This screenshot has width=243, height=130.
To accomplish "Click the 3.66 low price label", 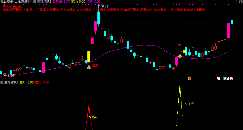I will tap(11, 76).
